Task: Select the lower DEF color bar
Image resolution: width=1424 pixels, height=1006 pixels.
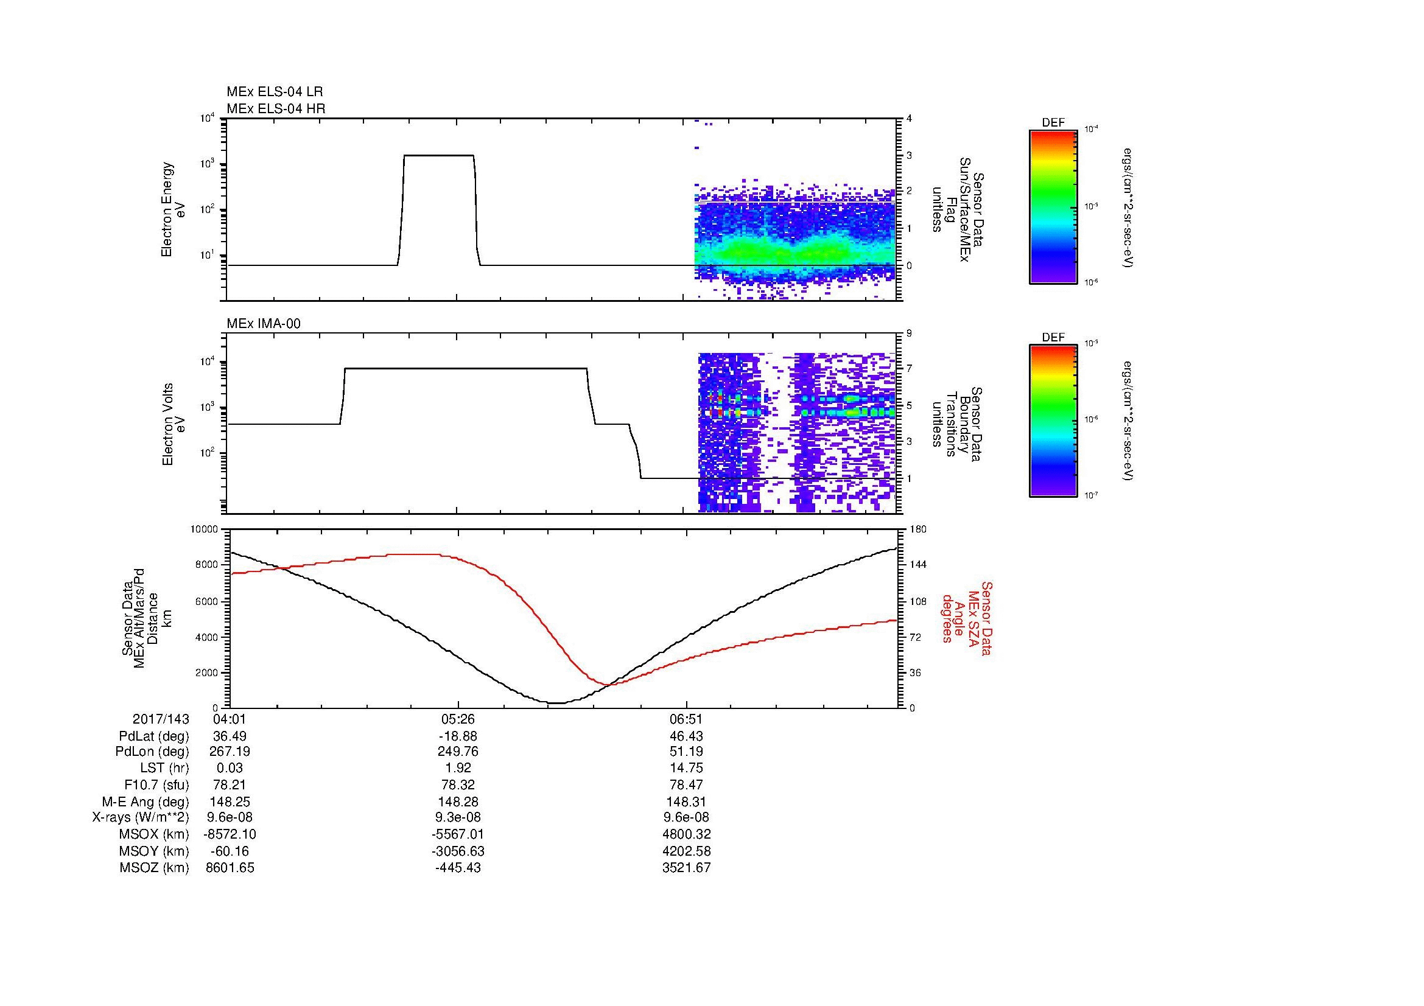Action: [x=1053, y=421]
